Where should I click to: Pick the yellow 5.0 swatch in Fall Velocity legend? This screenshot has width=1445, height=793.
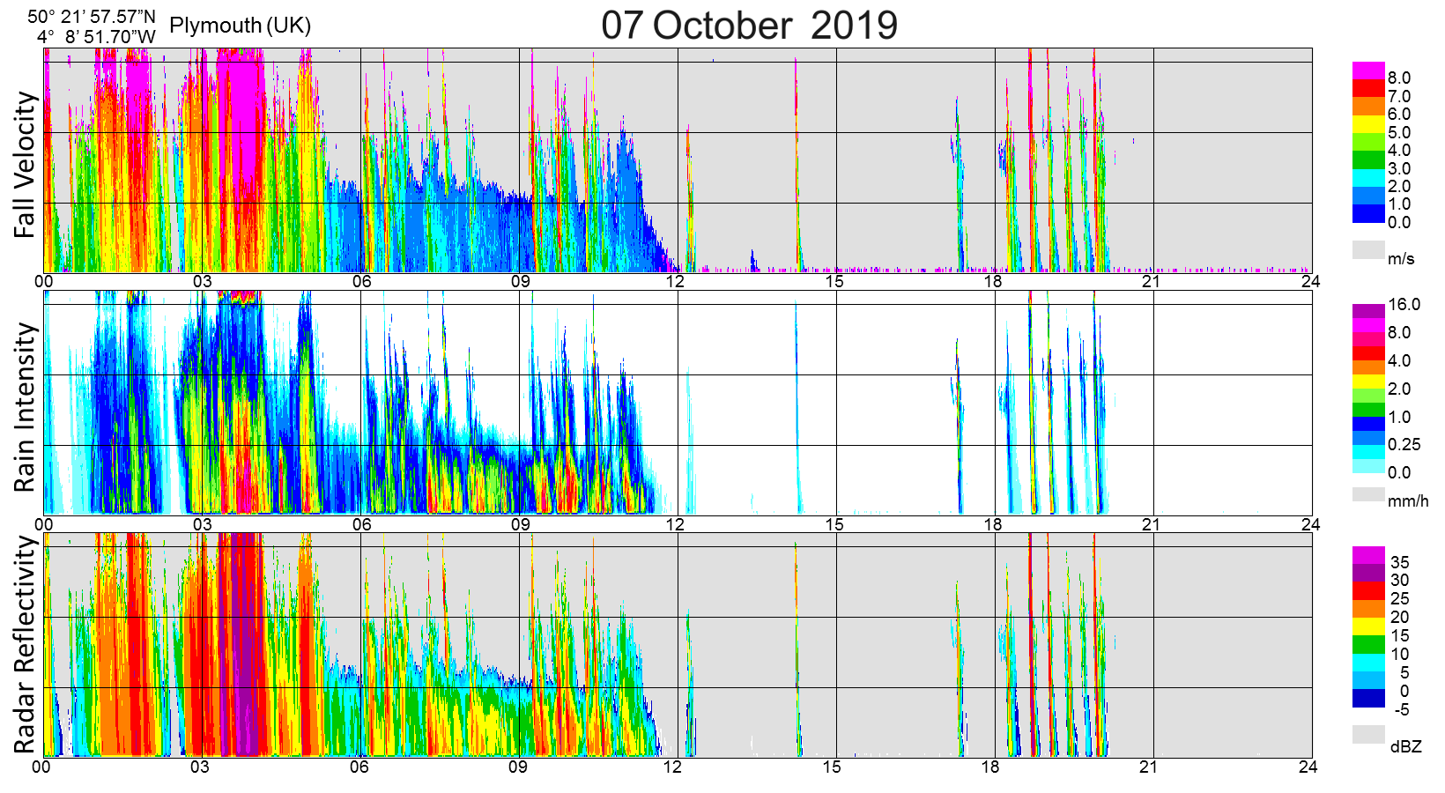tap(1368, 123)
